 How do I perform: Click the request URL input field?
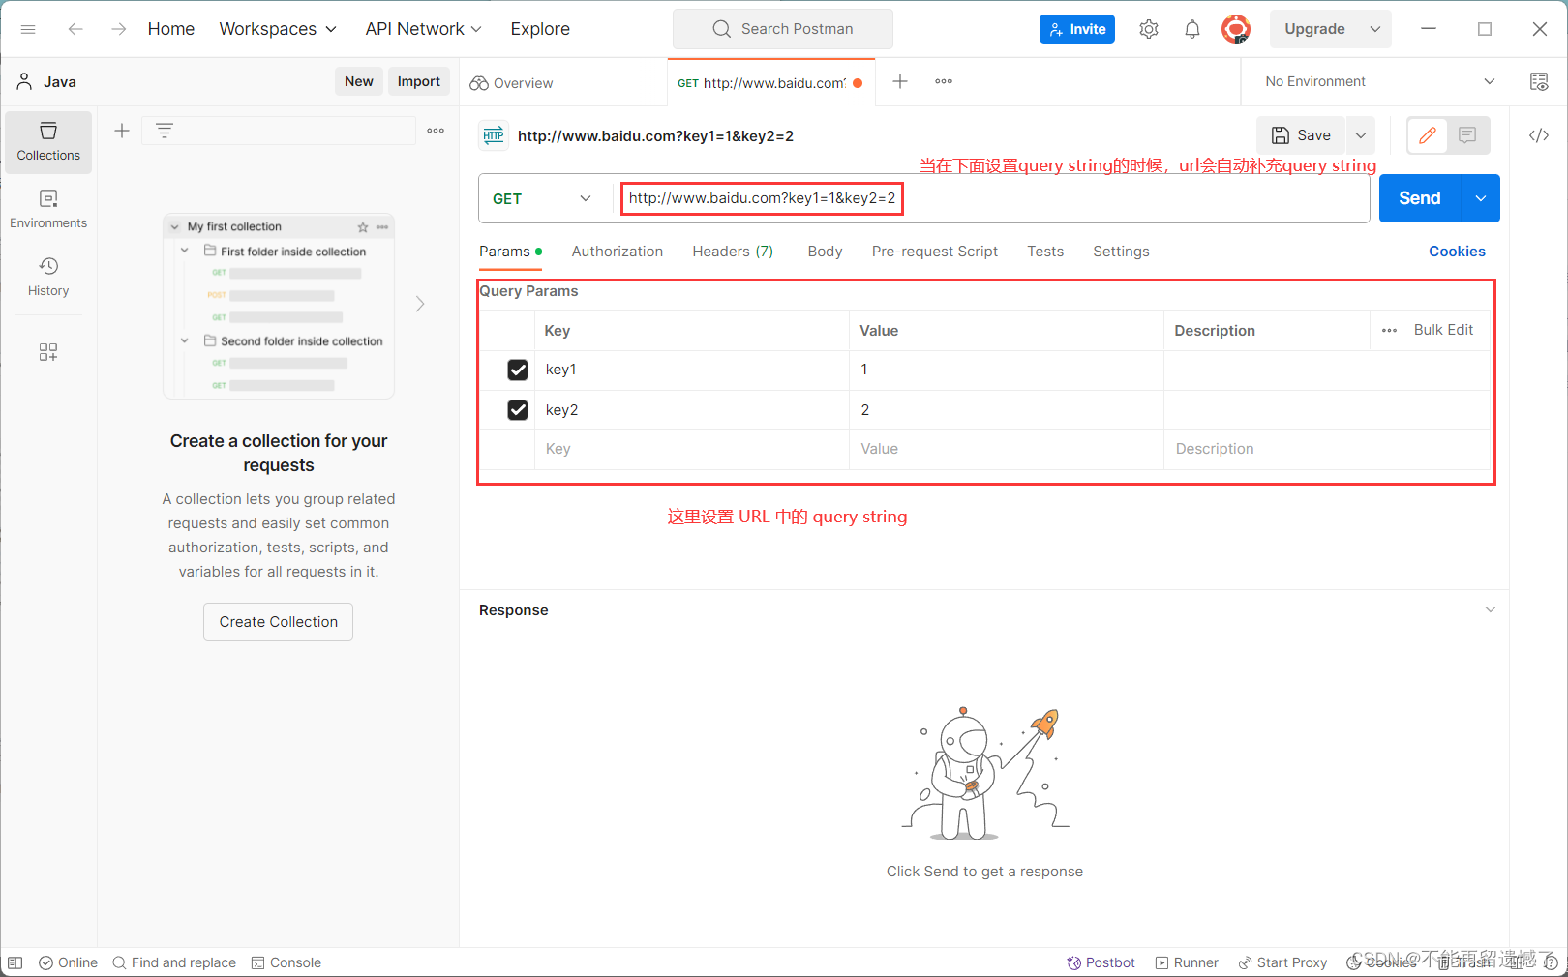point(992,198)
